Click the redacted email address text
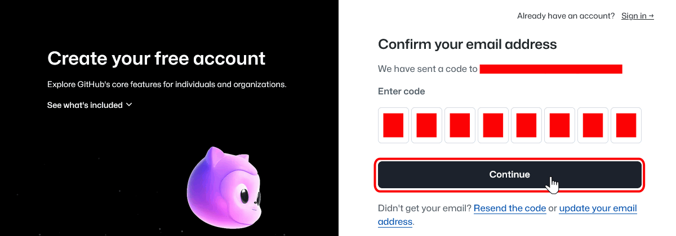The height and width of the screenshot is (236, 676). [x=551, y=69]
